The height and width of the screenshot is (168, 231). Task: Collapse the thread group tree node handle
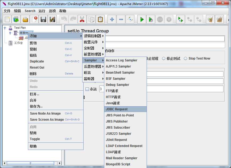[x=10, y=33]
